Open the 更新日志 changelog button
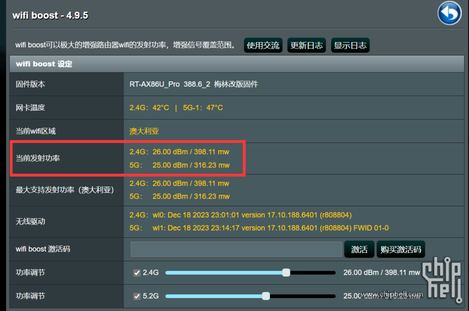The width and height of the screenshot is (469, 311). click(307, 45)
